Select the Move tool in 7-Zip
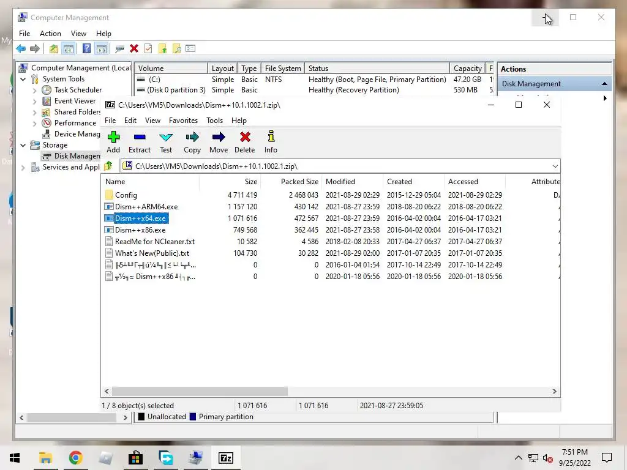The height and width of the screenshot is (470, 627). tap(219, 142)
